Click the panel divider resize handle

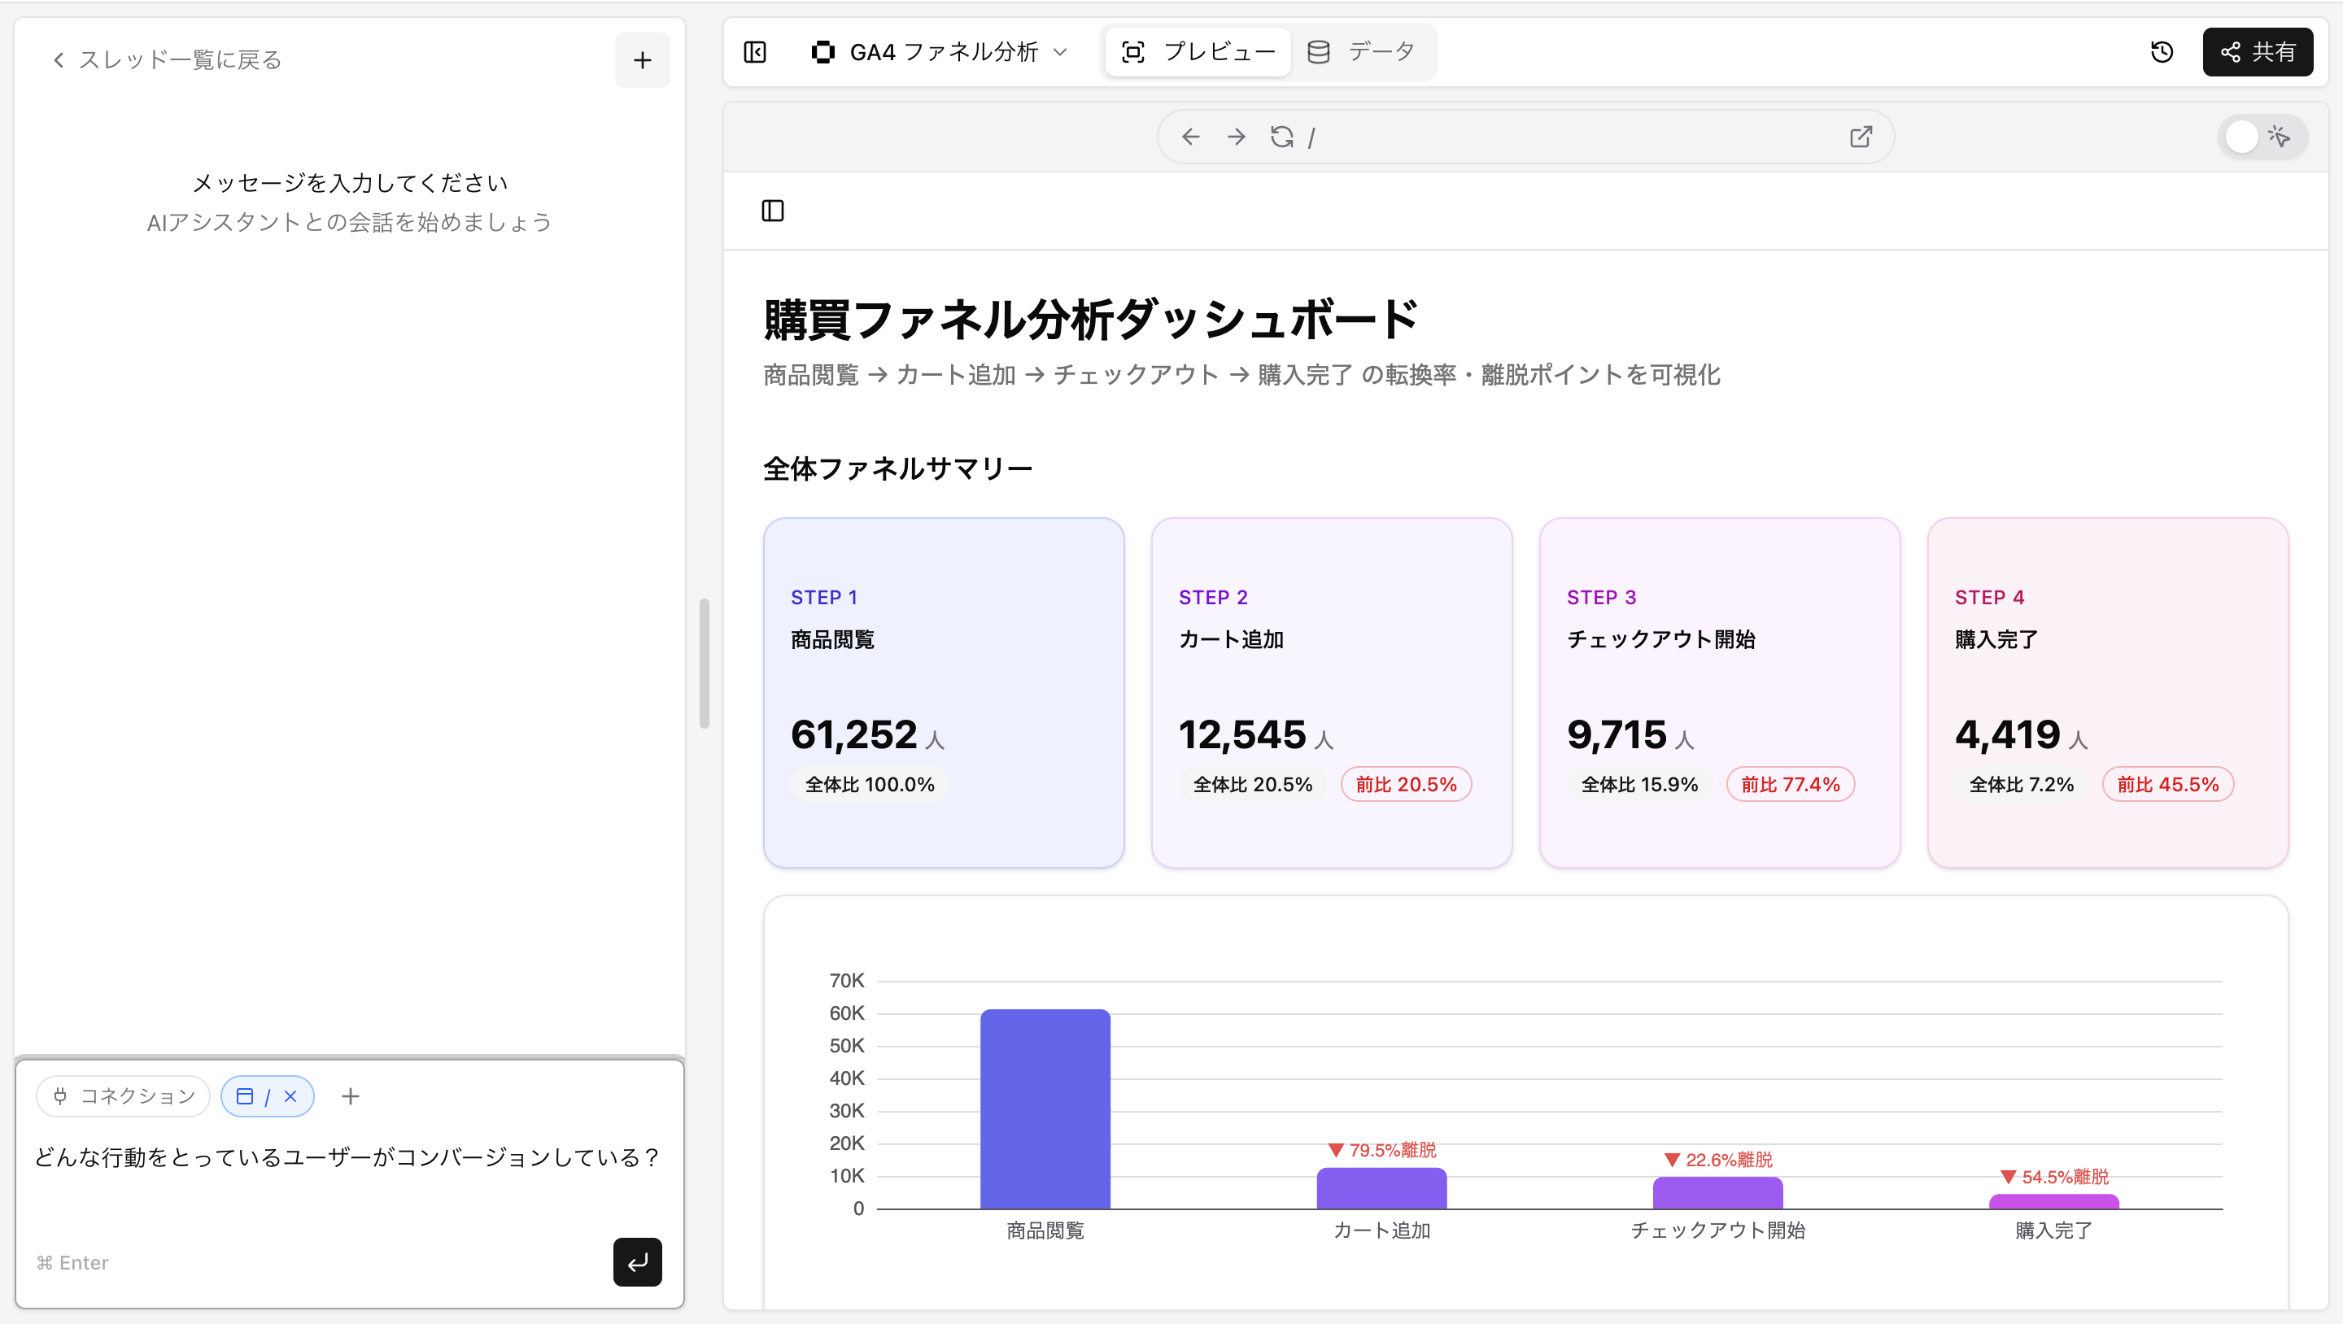pos(704,663)
